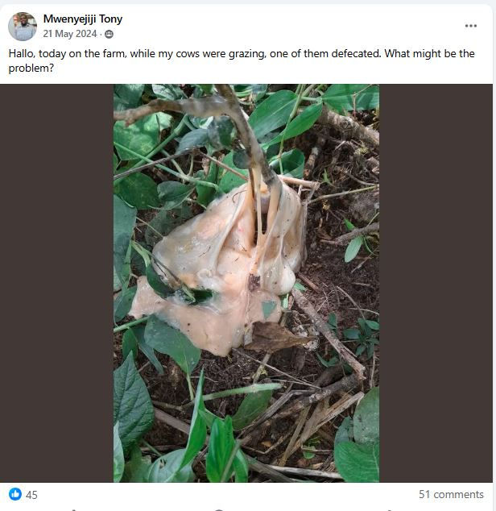Open the three-dot post options menu
The width and height of the screenshot is (496, 511).
pyautogui.click(x=471, y=26)
